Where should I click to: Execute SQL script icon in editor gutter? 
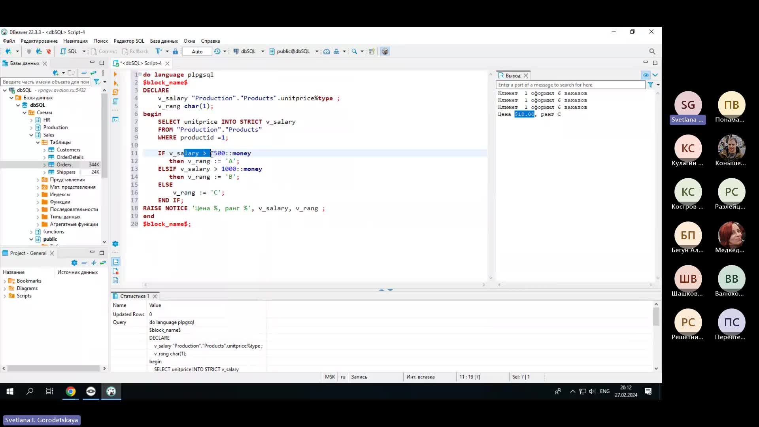[115, 92]
